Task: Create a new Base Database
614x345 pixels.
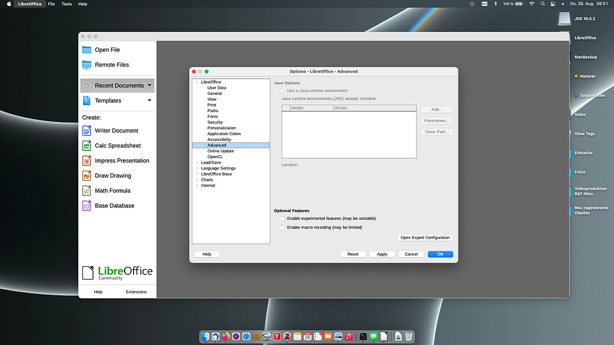Action: click(x=114, y=206)
